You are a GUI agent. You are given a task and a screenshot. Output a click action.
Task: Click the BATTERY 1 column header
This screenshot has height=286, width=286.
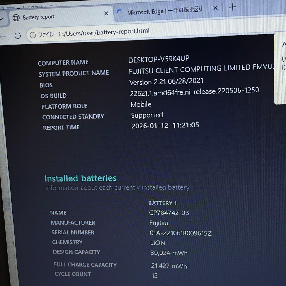point(162,203)
